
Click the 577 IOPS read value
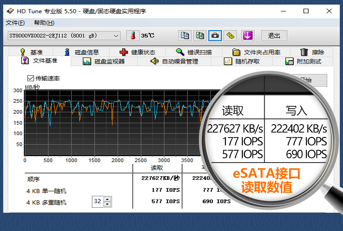166,201
